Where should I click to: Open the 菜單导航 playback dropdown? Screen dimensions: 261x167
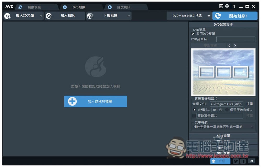[223, 127]
